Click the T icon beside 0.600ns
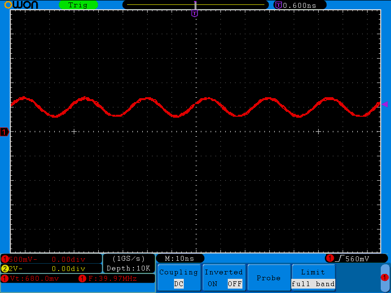The image size is (391, 293). click(279, 5)
